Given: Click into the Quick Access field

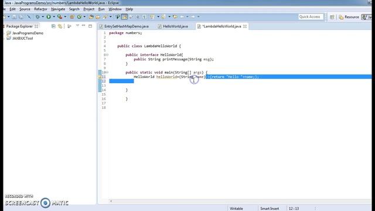Looking at the screenshot, I should click(311, 17).
